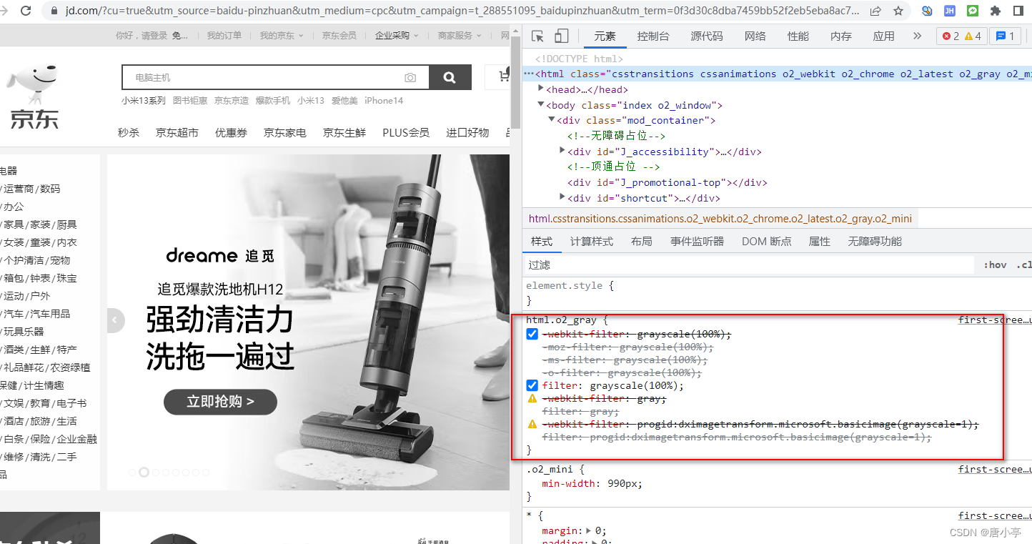Click the camera image-search icon in JD search box

click(410, 77)
